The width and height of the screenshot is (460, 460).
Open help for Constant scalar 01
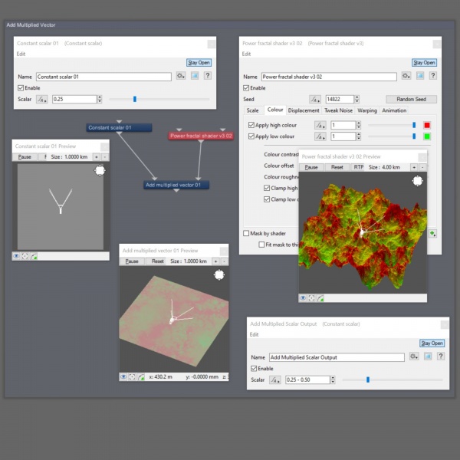[208, 76]
